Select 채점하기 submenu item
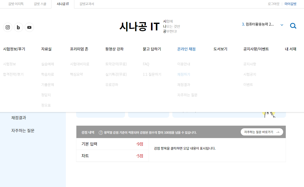 click(184, 74)
